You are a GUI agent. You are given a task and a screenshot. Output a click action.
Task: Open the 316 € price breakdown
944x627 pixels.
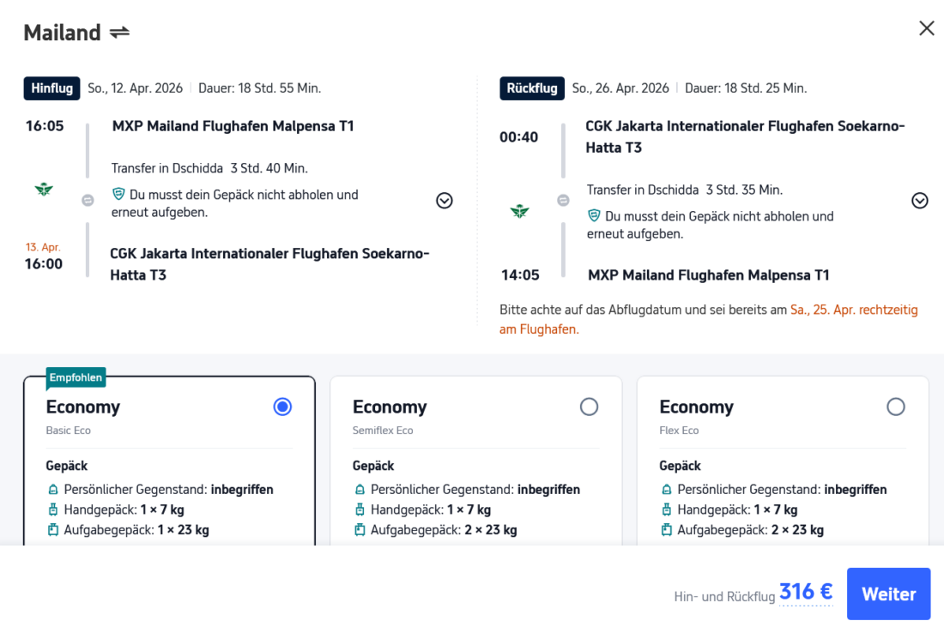[x=805, y=593]
